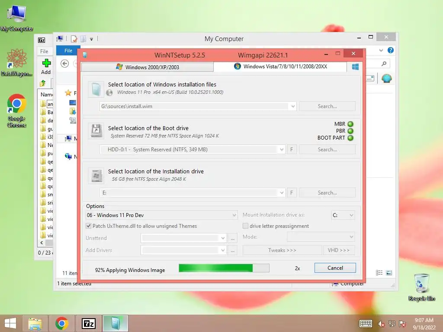This screenshot has height=332, width=443.
Task: Click the F button beside Installation drive
Action: (292, 193)
